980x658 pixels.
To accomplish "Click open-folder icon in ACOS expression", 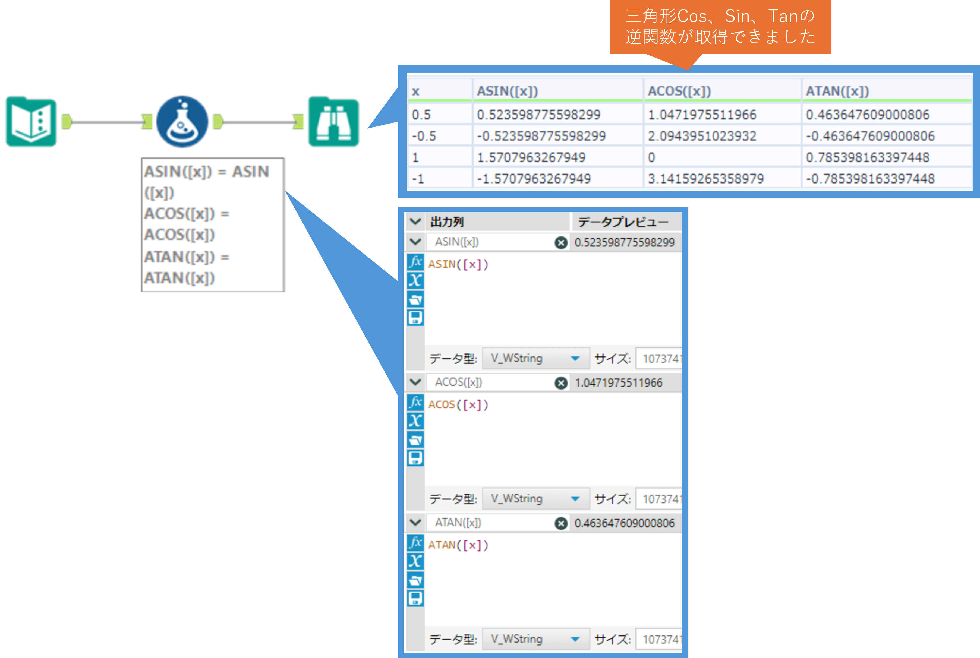I will pos(415,440).
